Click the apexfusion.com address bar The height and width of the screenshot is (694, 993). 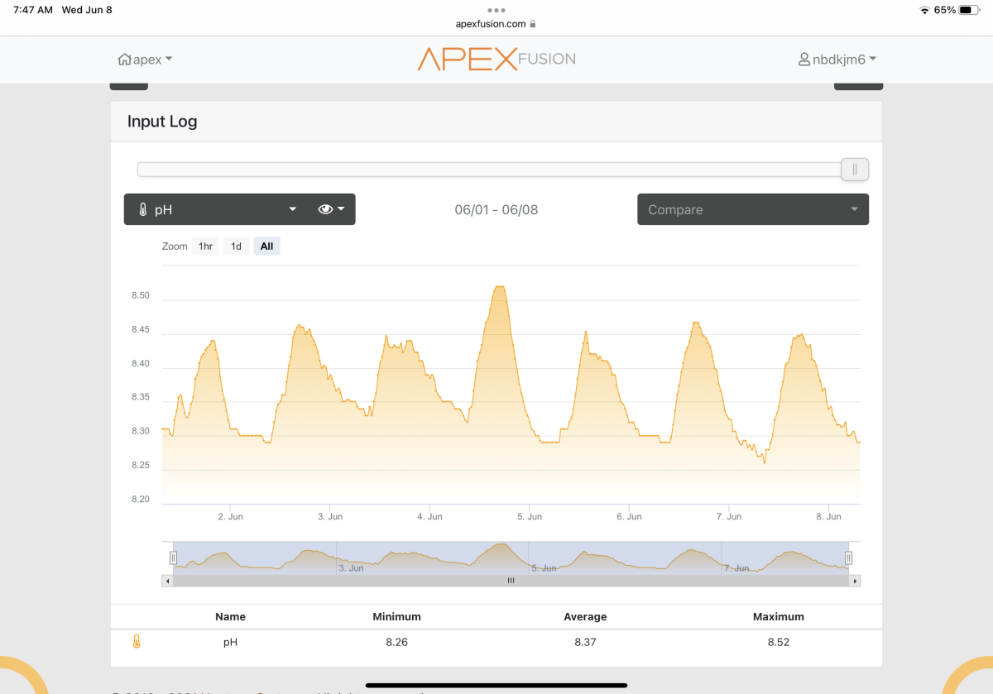tap(496, 24)
